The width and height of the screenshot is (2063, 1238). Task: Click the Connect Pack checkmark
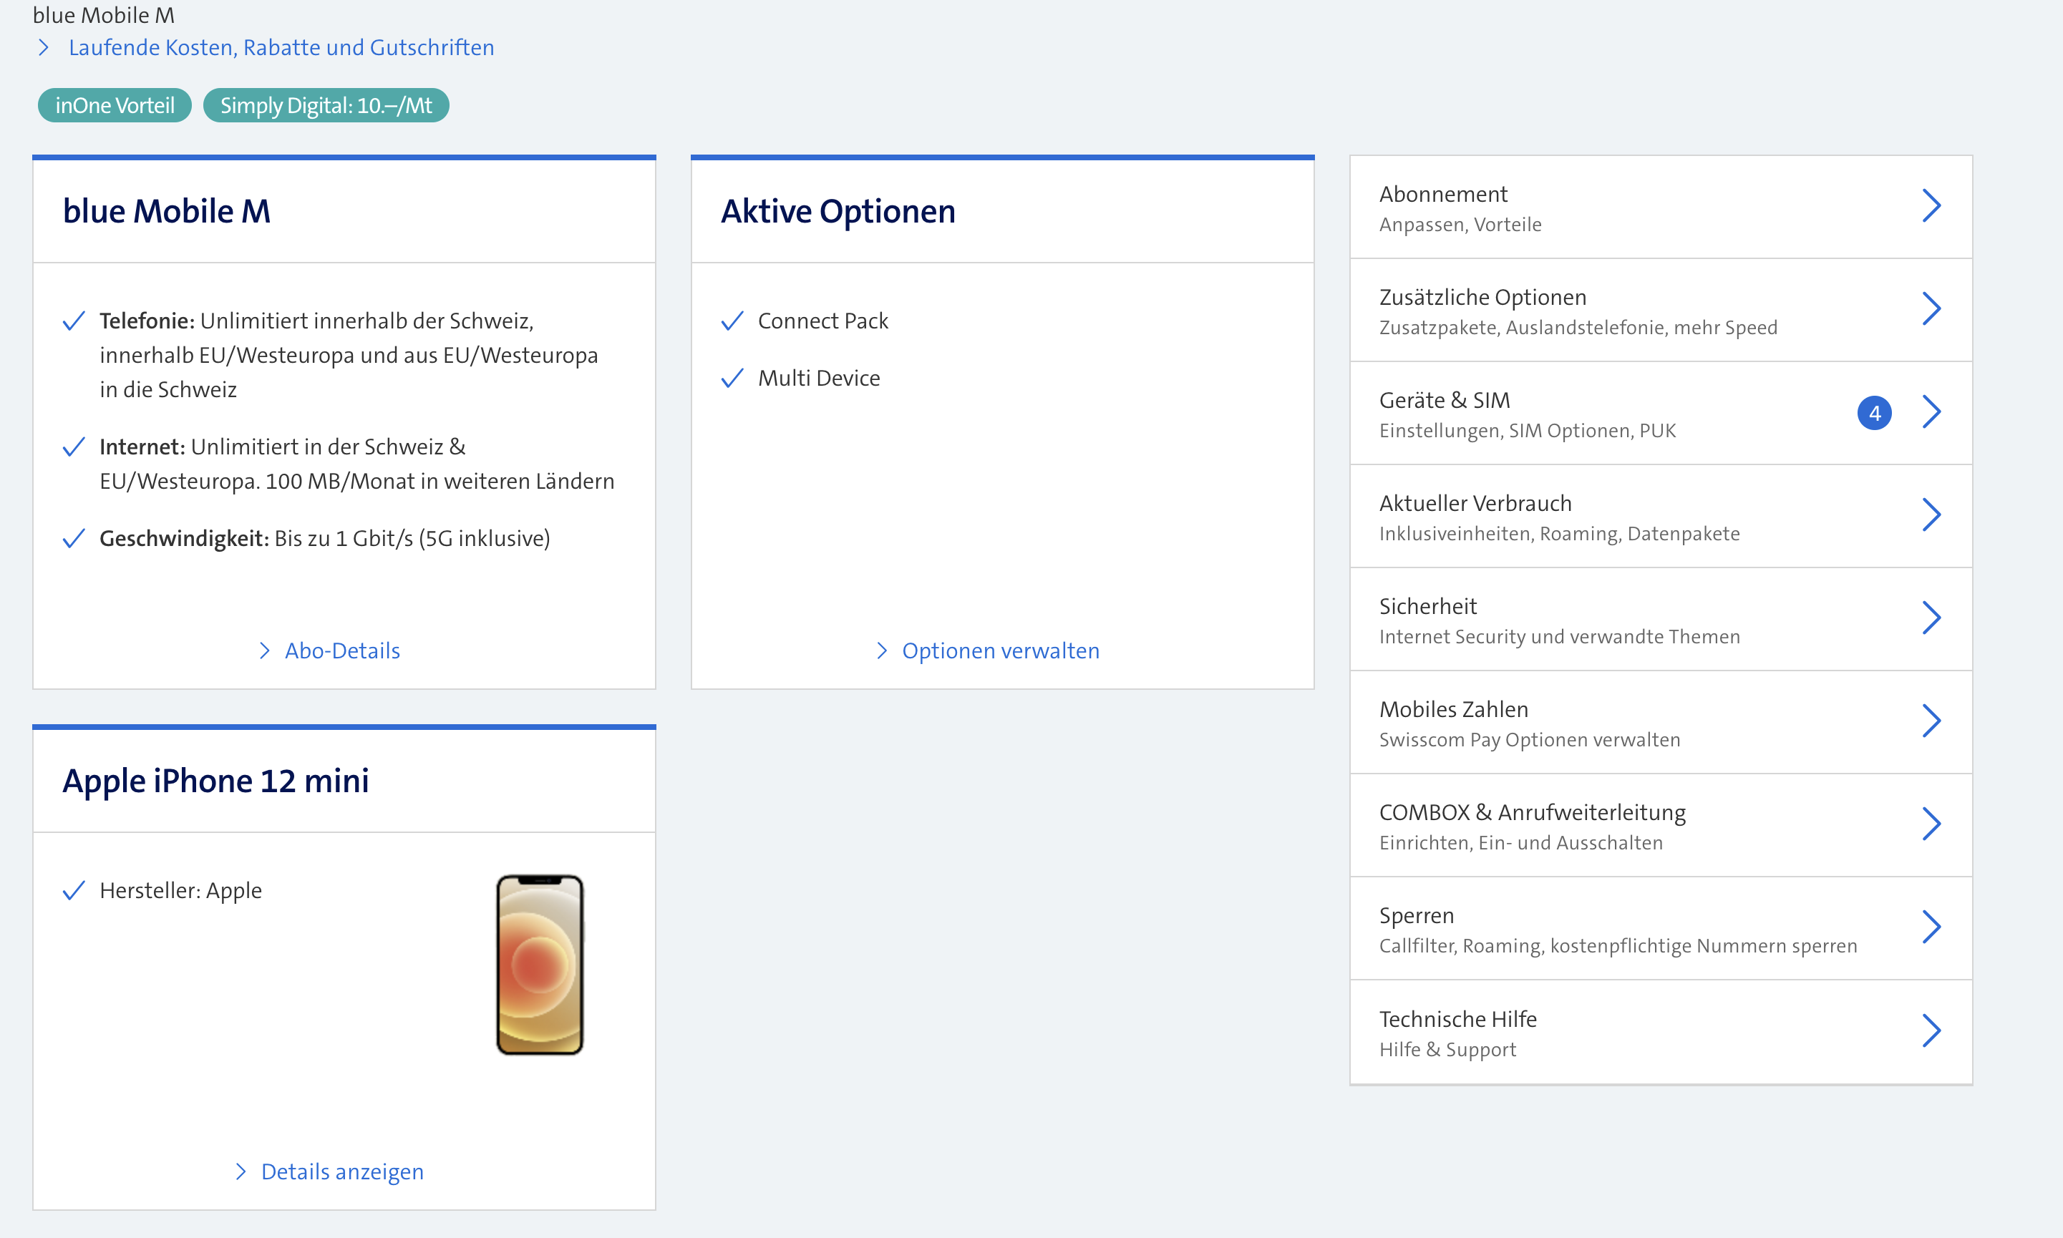pyautogui.click(x=732, y=321)
